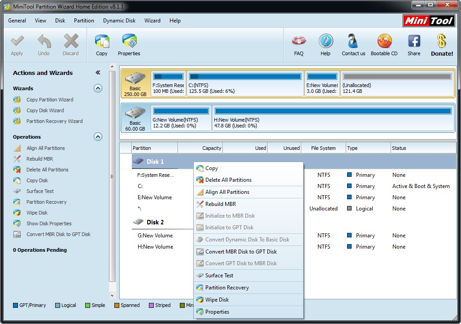The height and width of the screenshot is (324, 461).
Task: Select the Unallocated 121.4 GB block
Action: click(397, 83)
